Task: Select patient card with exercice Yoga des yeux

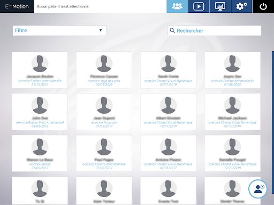Action: pos(104,70)
